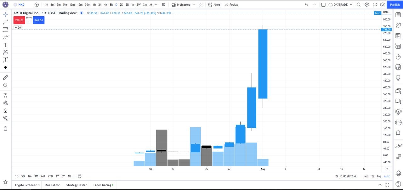Click the red 770.01 sell button
The image size is (403, 190).
tap(19, 20)
